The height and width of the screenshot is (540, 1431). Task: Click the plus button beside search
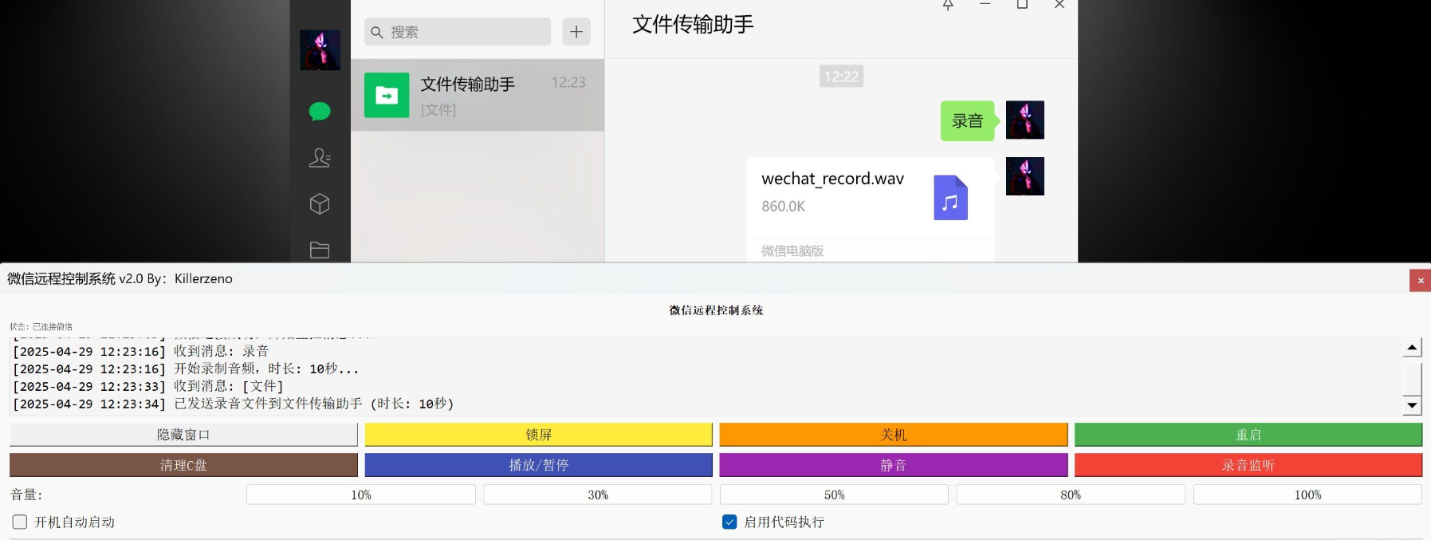(576, 32)
